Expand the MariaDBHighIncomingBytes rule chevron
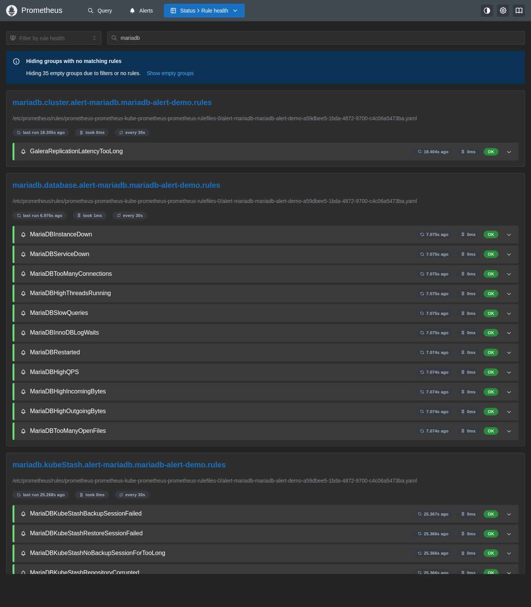 (x=509, y=392)
